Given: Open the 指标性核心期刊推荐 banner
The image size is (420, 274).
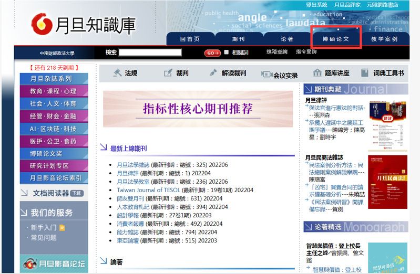Looking at the screenshot, I should (198, 109).
